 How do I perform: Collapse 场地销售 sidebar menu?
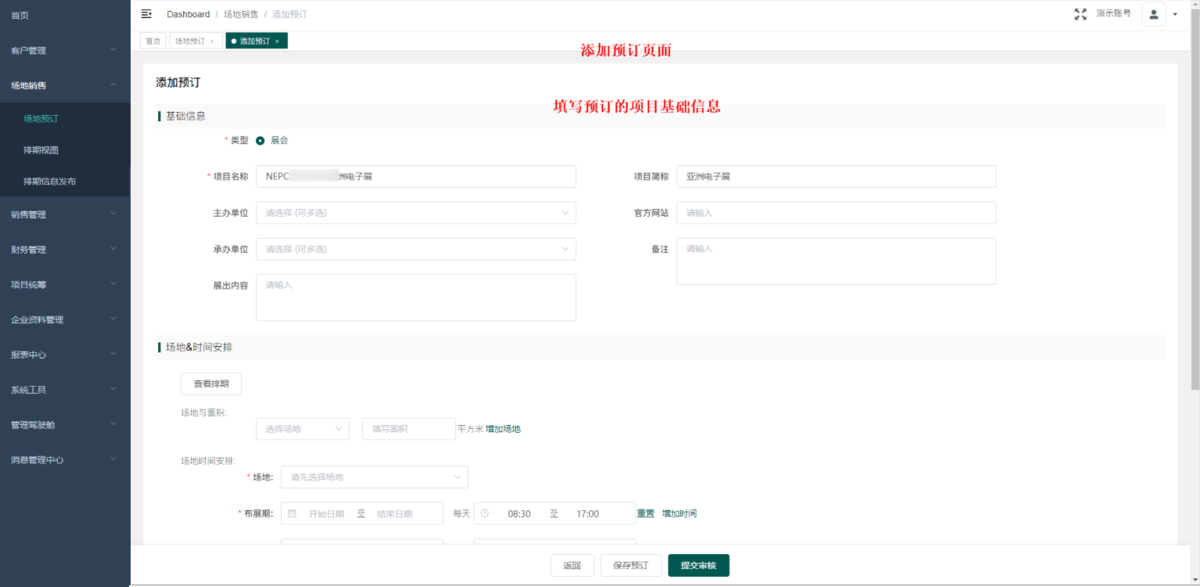[65, 85]
